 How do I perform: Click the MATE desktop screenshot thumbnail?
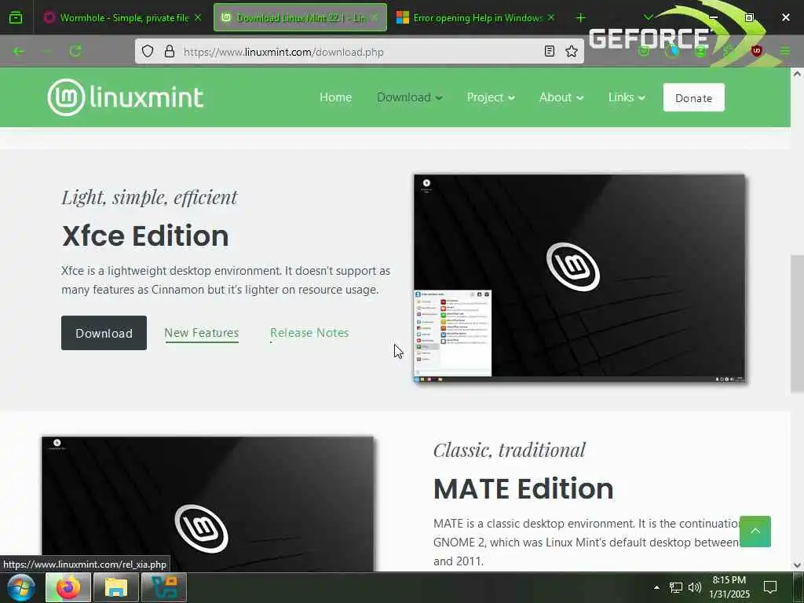point(207,504)
